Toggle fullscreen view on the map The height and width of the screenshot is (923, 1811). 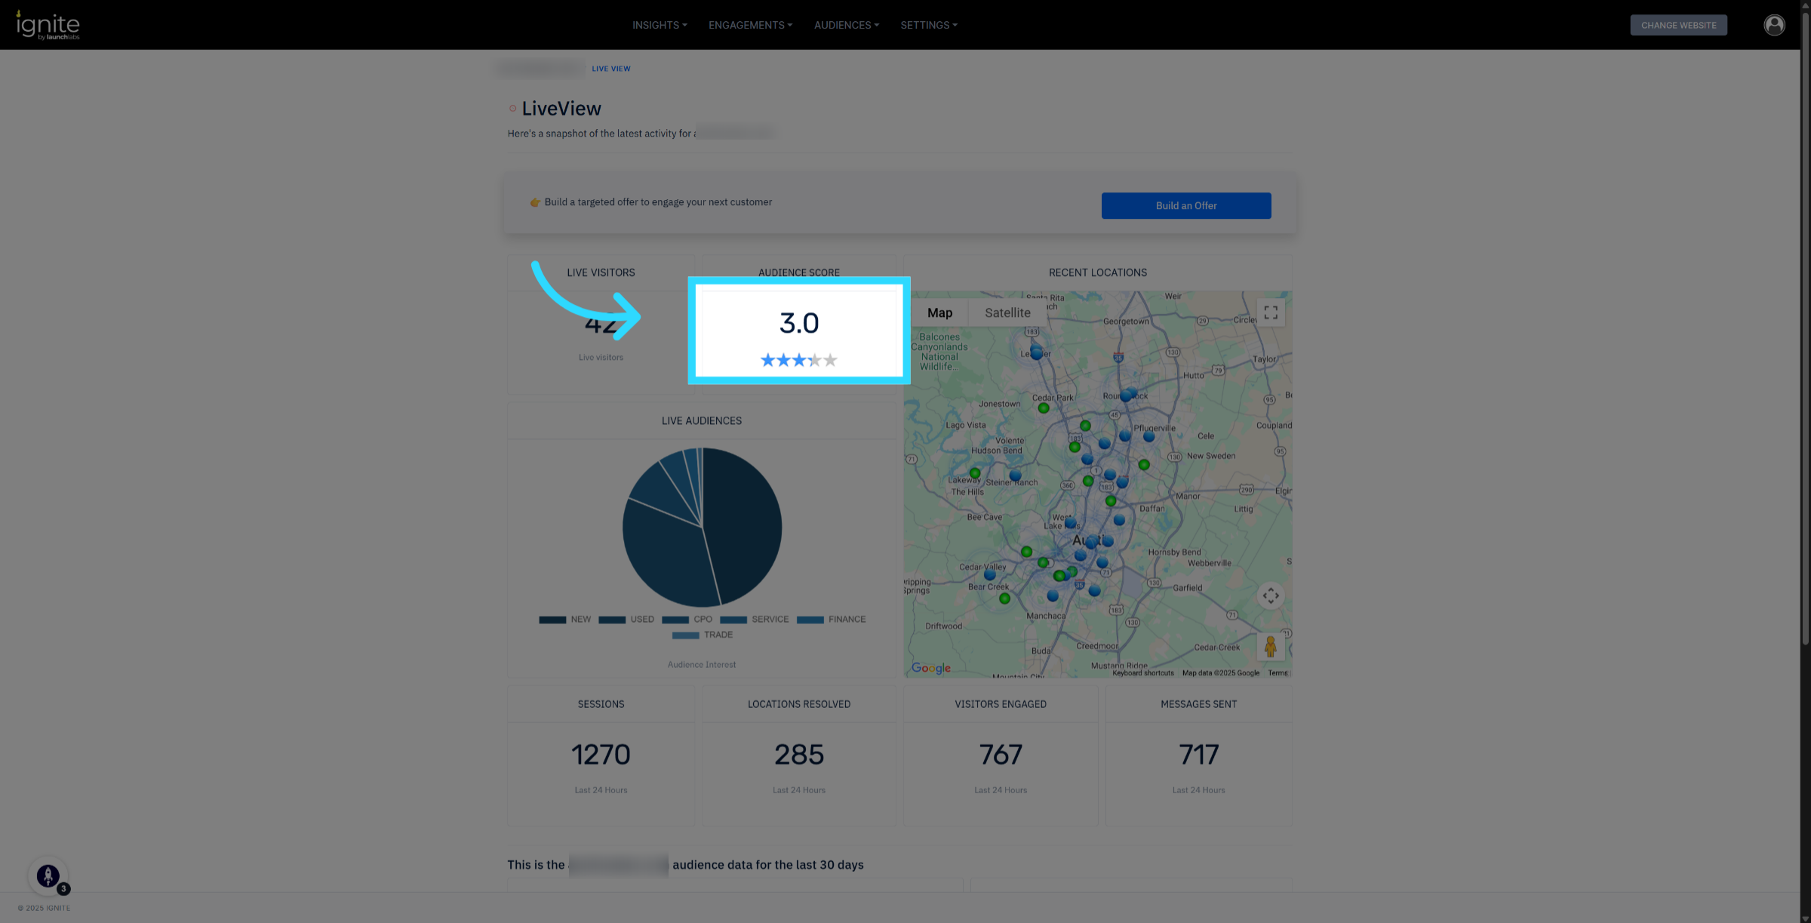click(1271, 312)
